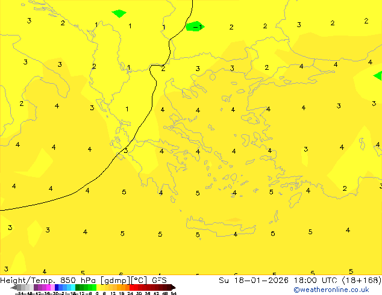Click the green patch at right edge
The height and width of the screenshot is (295, 382).
pyautogui.click(x=378, y=76)
